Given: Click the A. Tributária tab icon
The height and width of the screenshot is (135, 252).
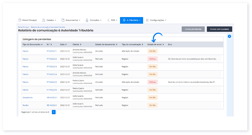Looking at the screenshot, I should point(124,20).
